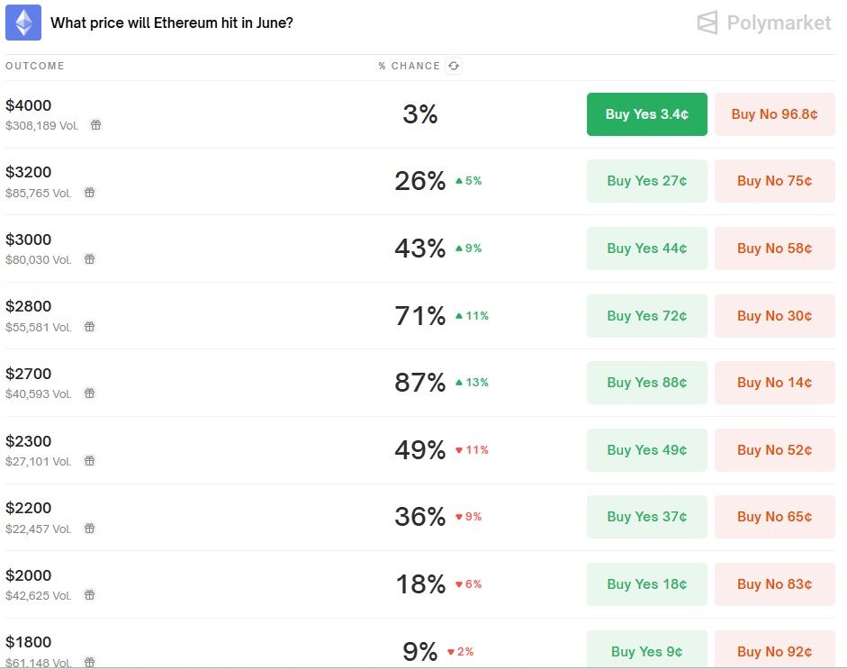Click the gift icon under $2000
The image size is (847, 669).
[x=90, y=595]
